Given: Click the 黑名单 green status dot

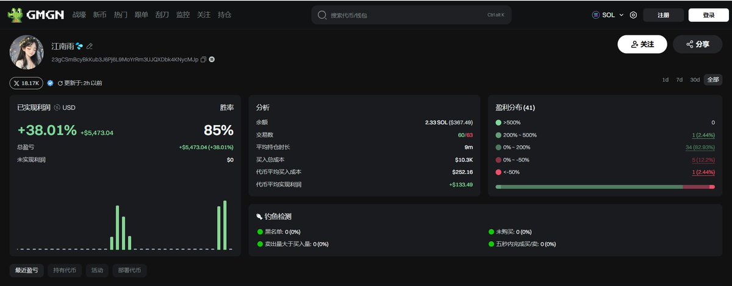Looking at the screenshot, I should 260,232.
